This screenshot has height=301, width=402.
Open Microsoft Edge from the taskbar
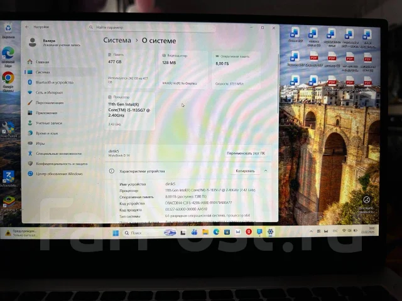click(x=216, y=232)
